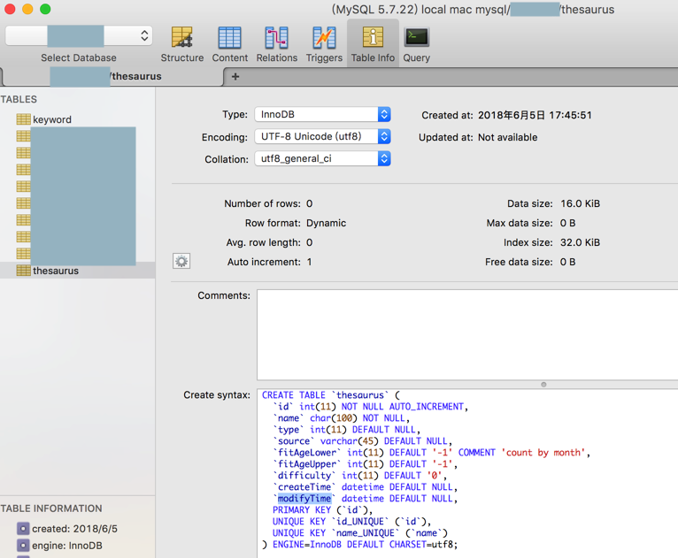The height and width of the screenshot is (558, 678).
Task: Click inside the Create syntax text area
Action: coord(467,473)
